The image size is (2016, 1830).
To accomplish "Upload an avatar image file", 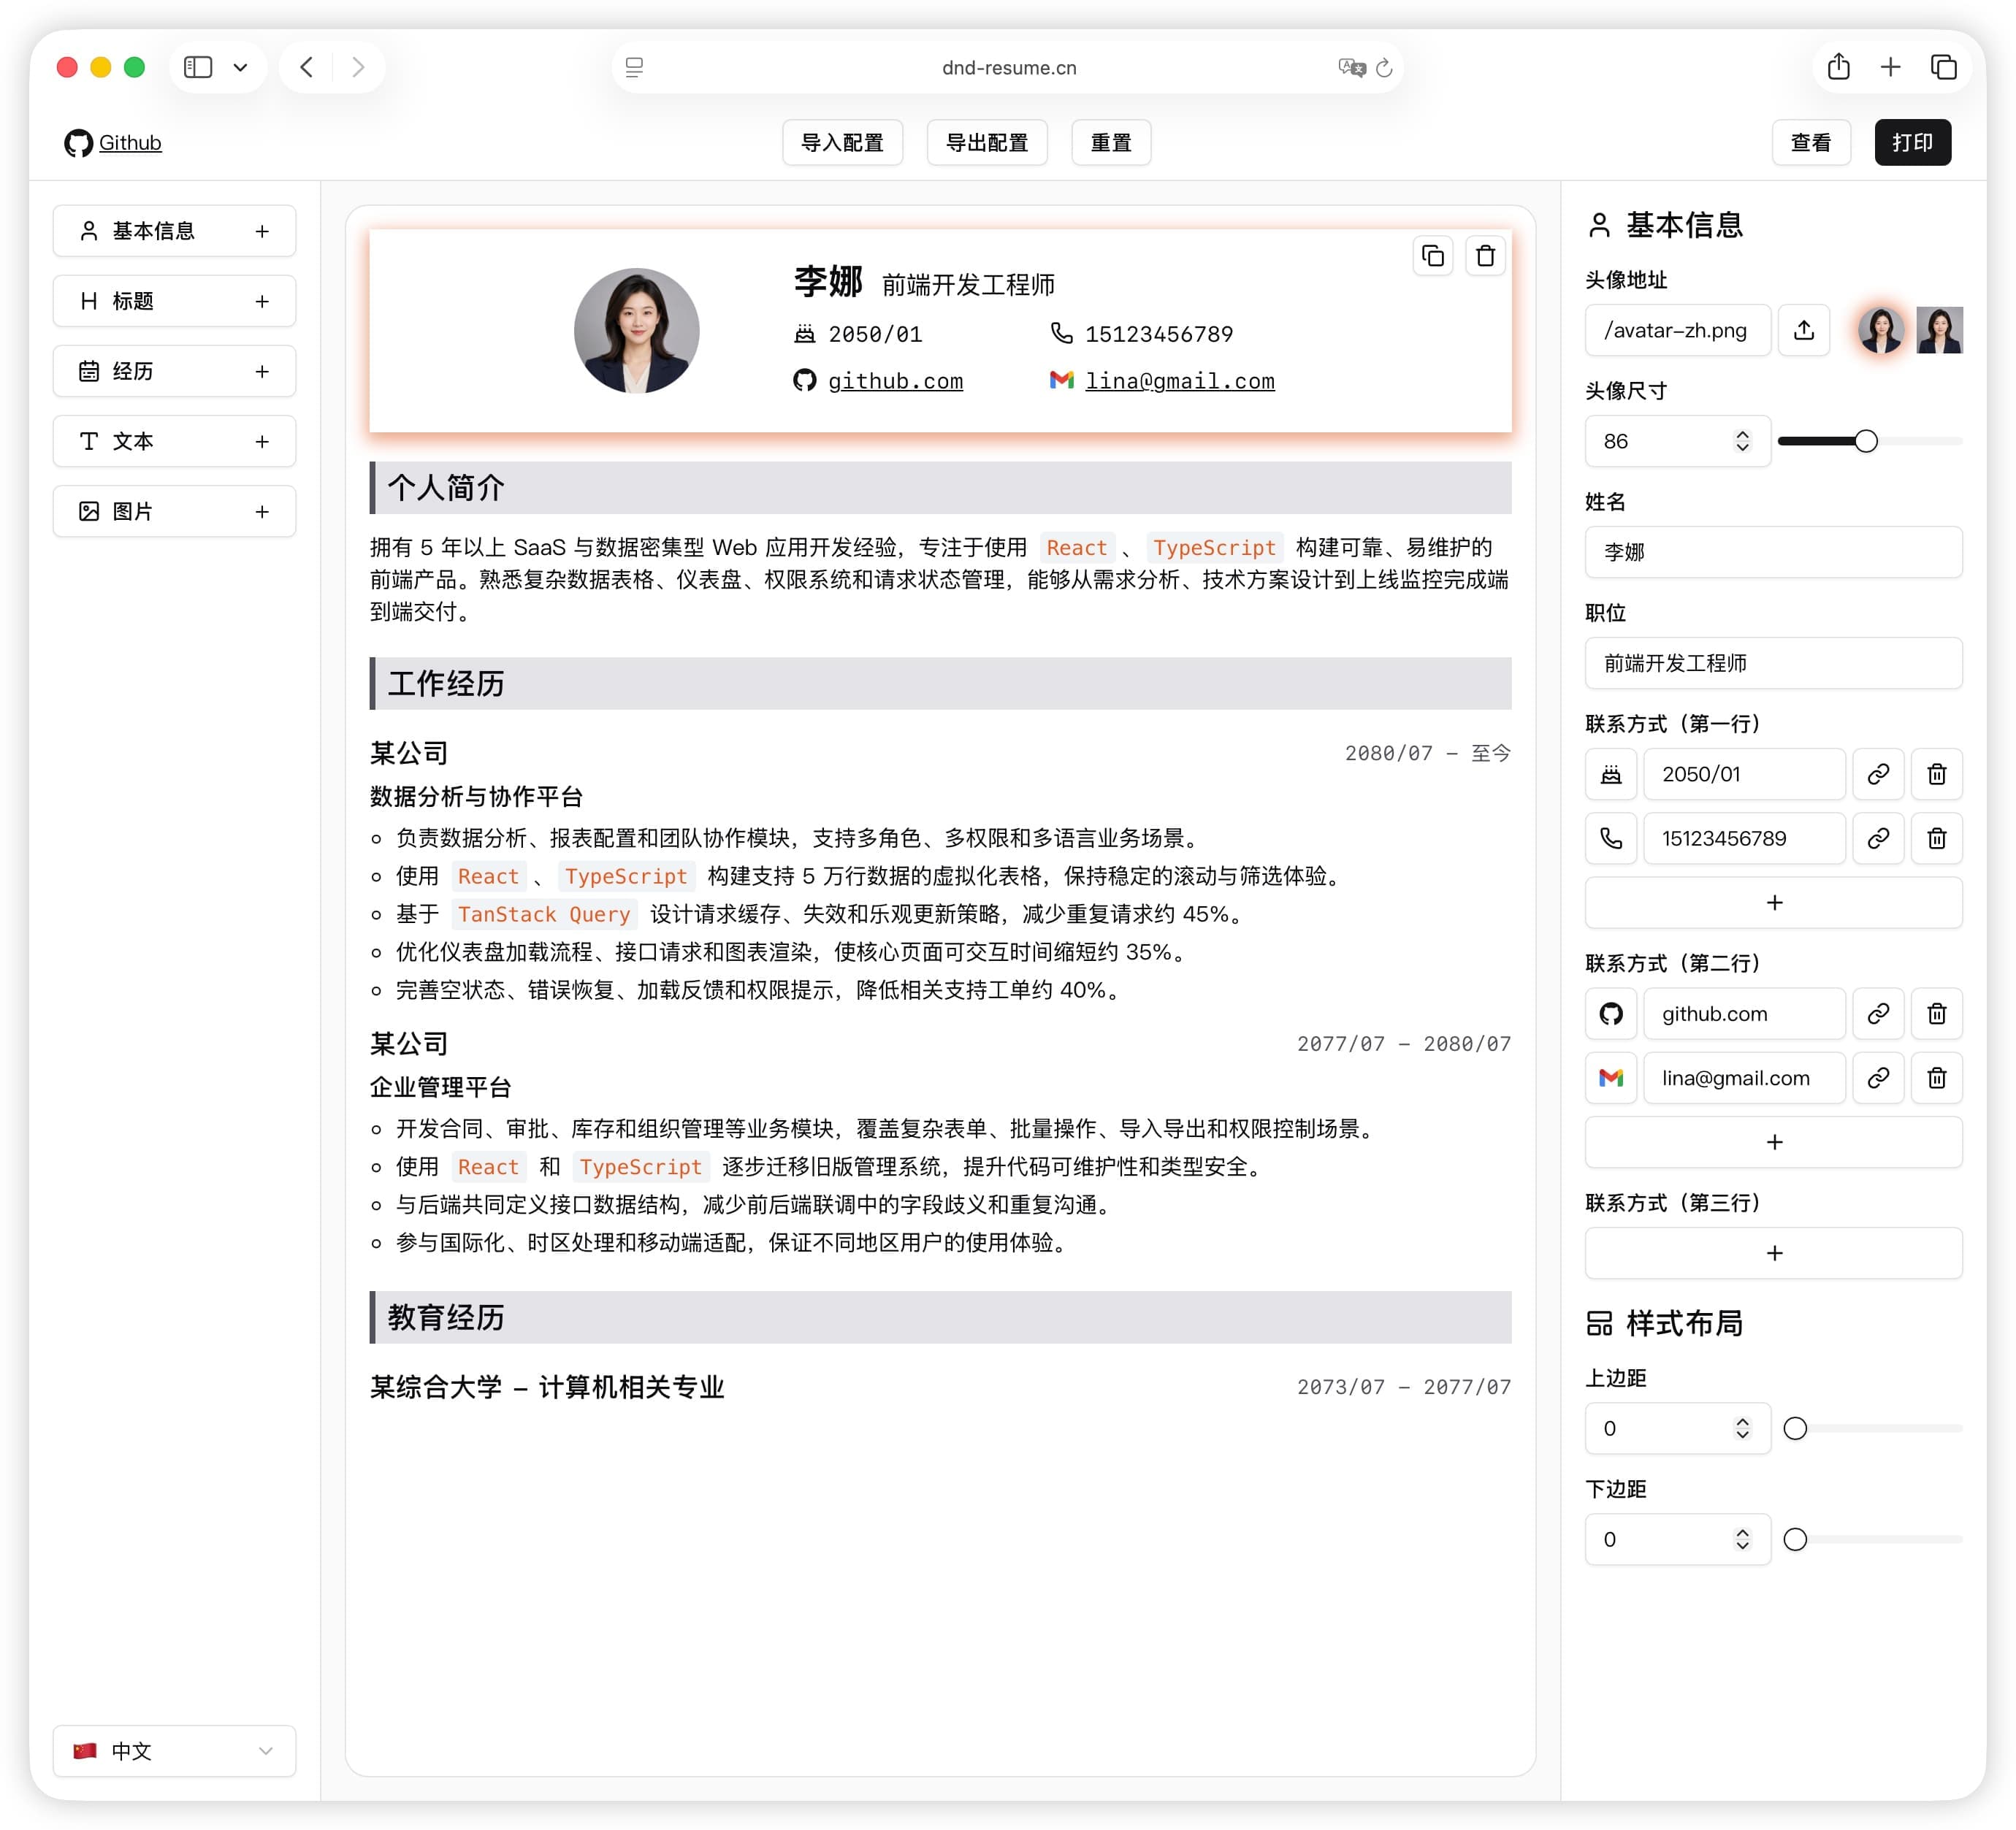I will pyautogui.click(x=1803, y=330).
